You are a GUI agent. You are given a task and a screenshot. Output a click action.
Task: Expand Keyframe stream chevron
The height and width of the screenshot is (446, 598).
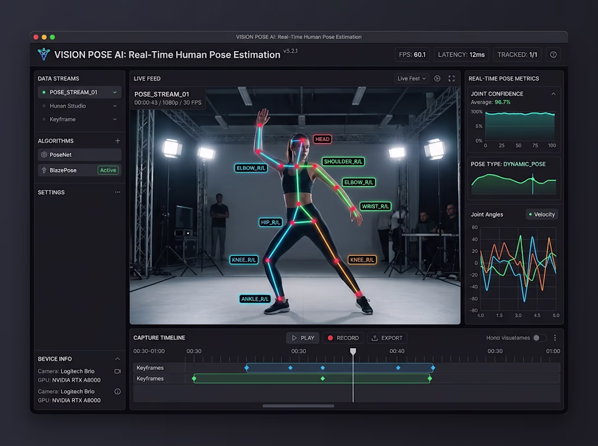pos(115,120)
